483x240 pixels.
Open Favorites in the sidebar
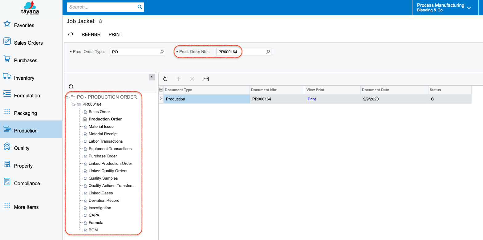[31, 25]
